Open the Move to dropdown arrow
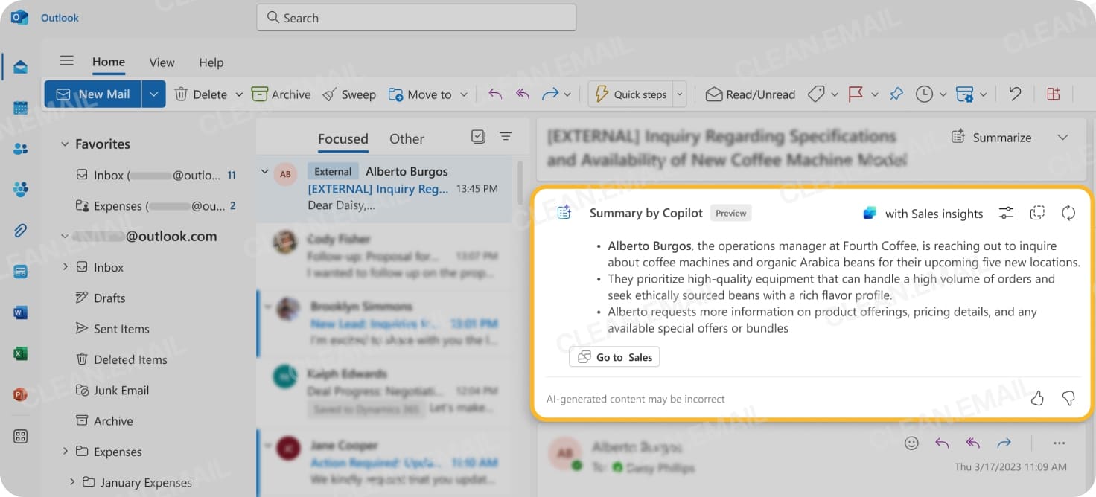The width and height of the screenshot is (1096, 497). [x=463, y=94]
